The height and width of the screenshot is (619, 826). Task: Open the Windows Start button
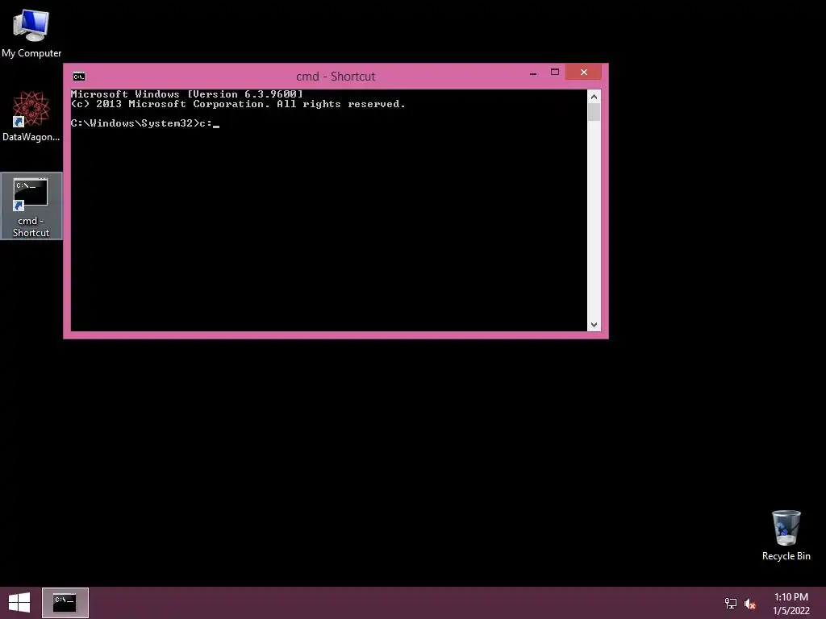tap(19, 603)
